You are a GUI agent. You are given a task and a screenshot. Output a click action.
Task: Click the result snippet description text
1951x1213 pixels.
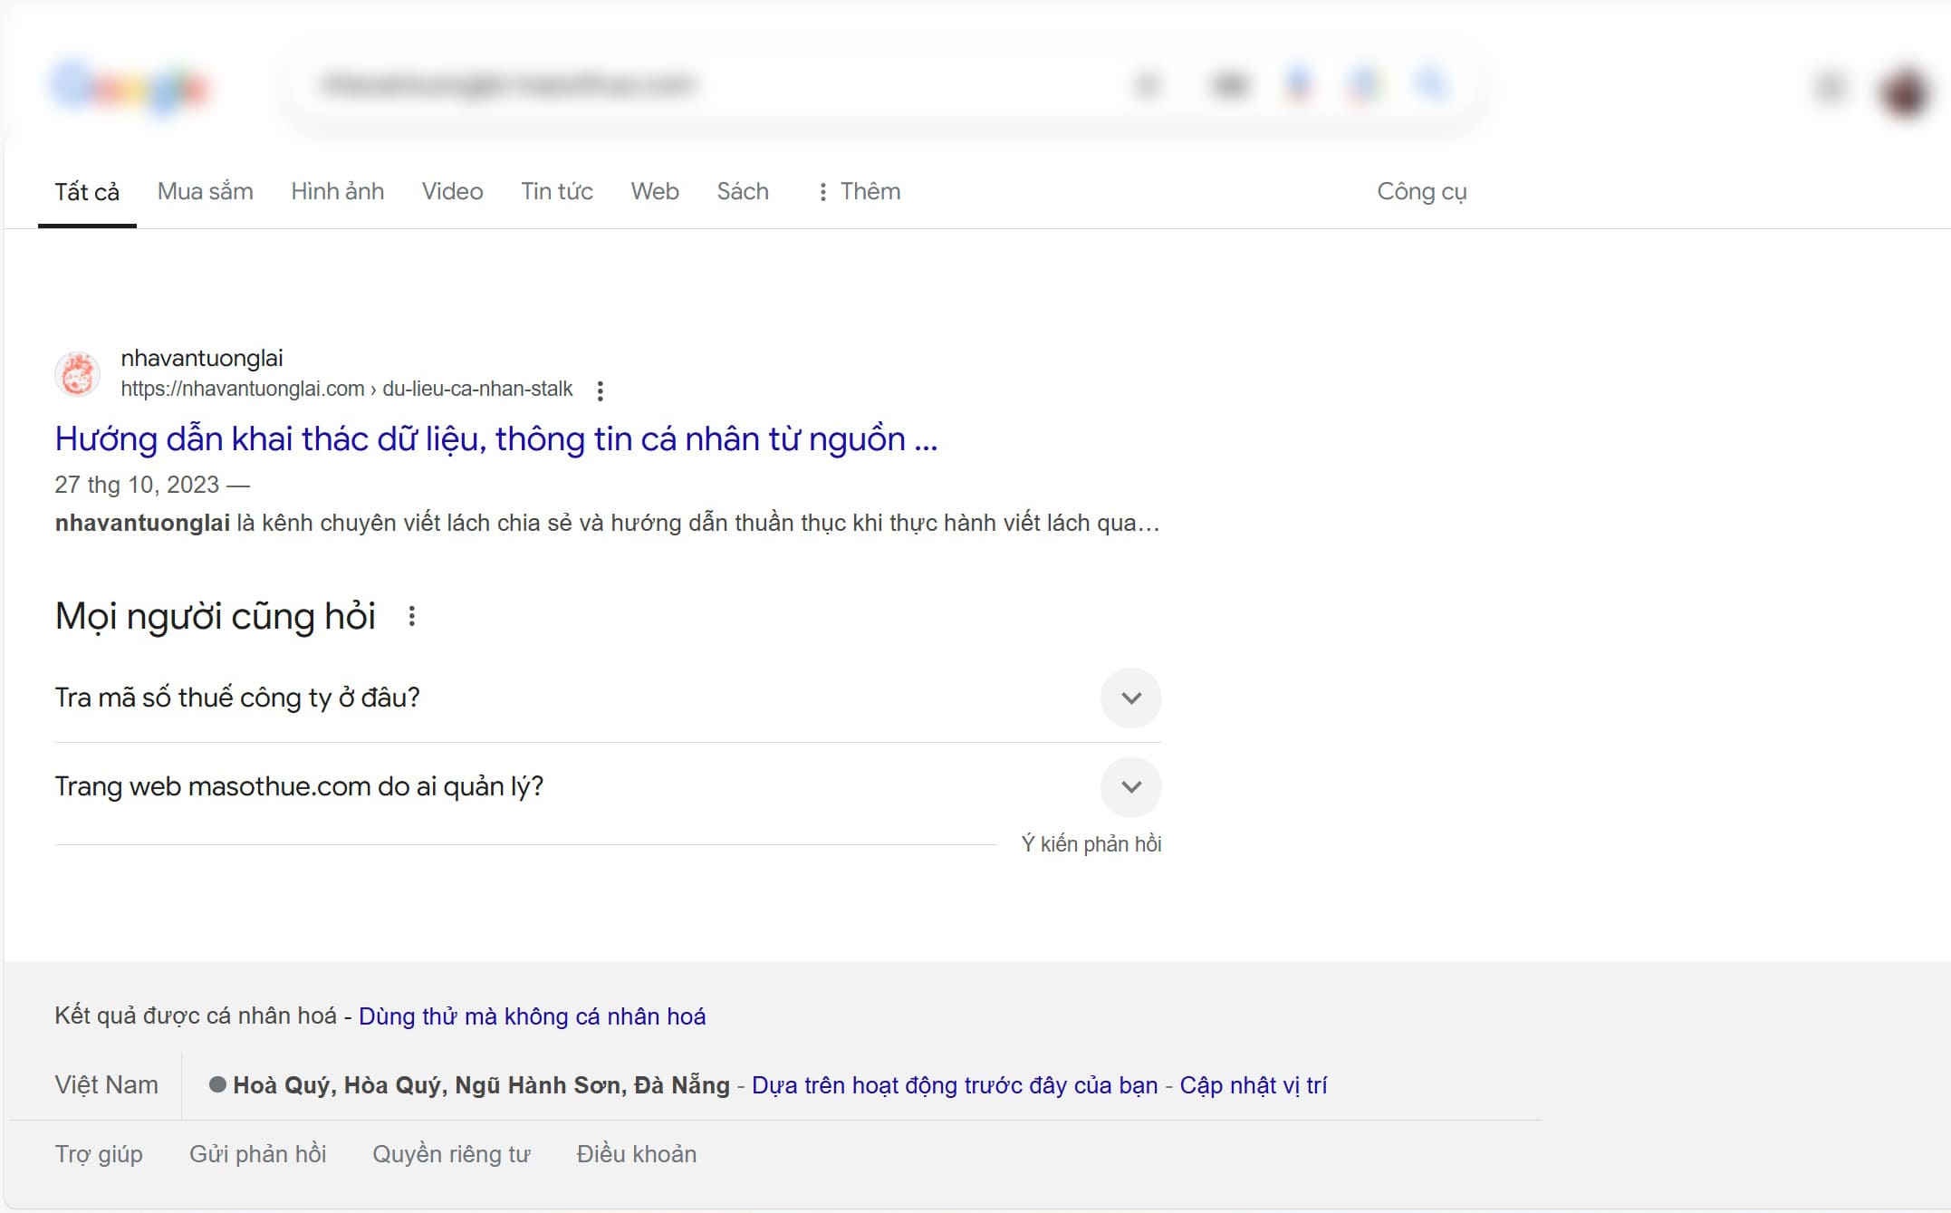607,523
